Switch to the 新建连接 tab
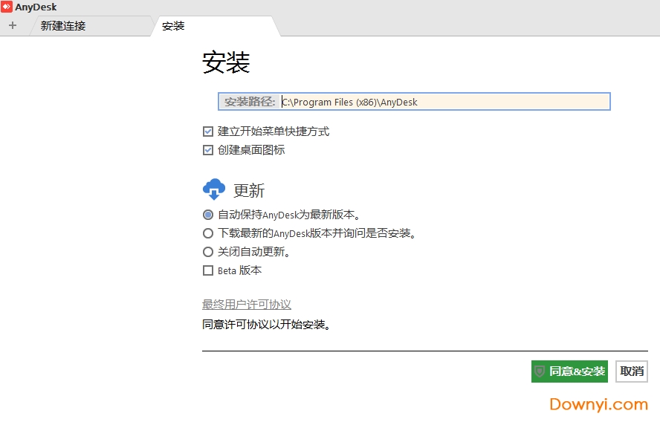 (x=63, y=26)
